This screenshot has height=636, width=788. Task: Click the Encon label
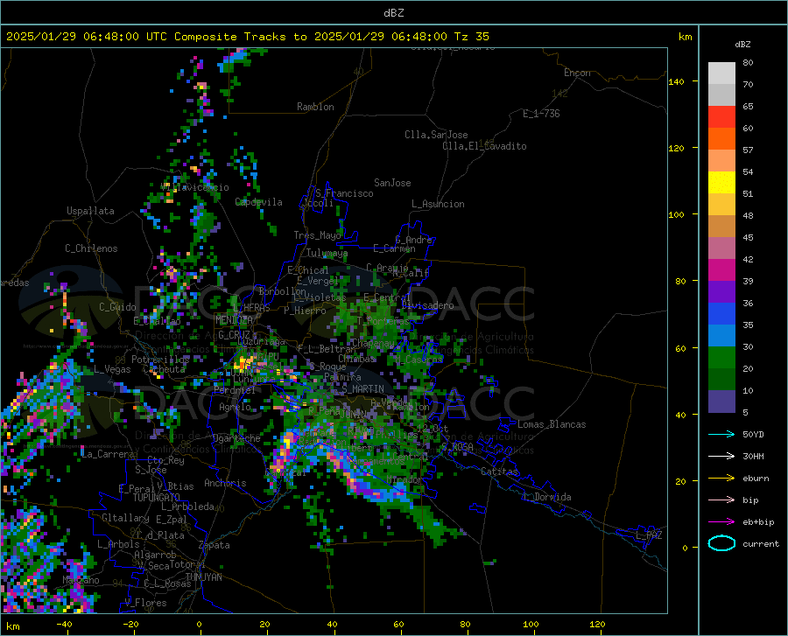click(577, 73)
